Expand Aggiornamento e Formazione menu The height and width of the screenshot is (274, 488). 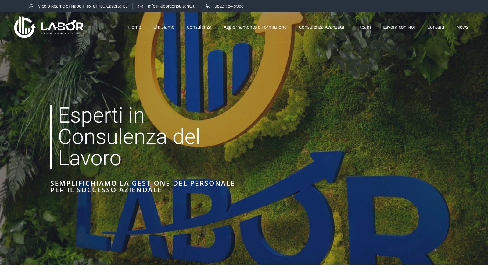(x=255, y=27)
